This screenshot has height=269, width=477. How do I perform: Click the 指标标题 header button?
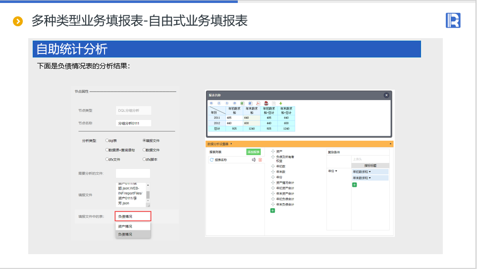coord(370,165)
